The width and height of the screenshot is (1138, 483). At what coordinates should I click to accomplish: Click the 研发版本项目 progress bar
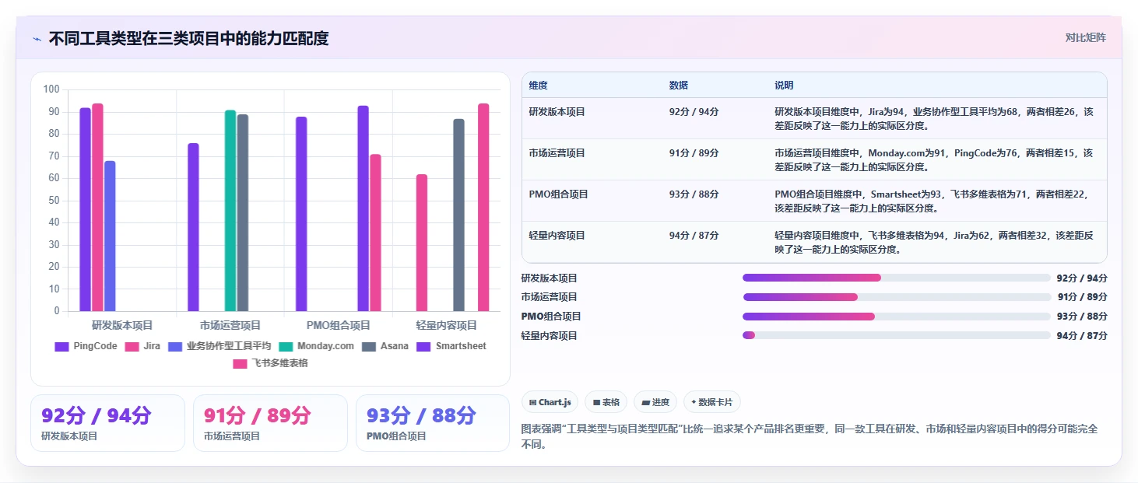coord(897,278)
